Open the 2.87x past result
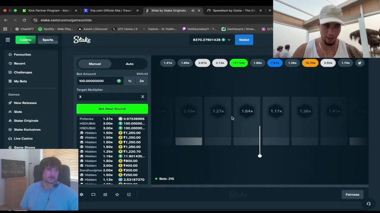The image size is (380, 213). (202, 63)
